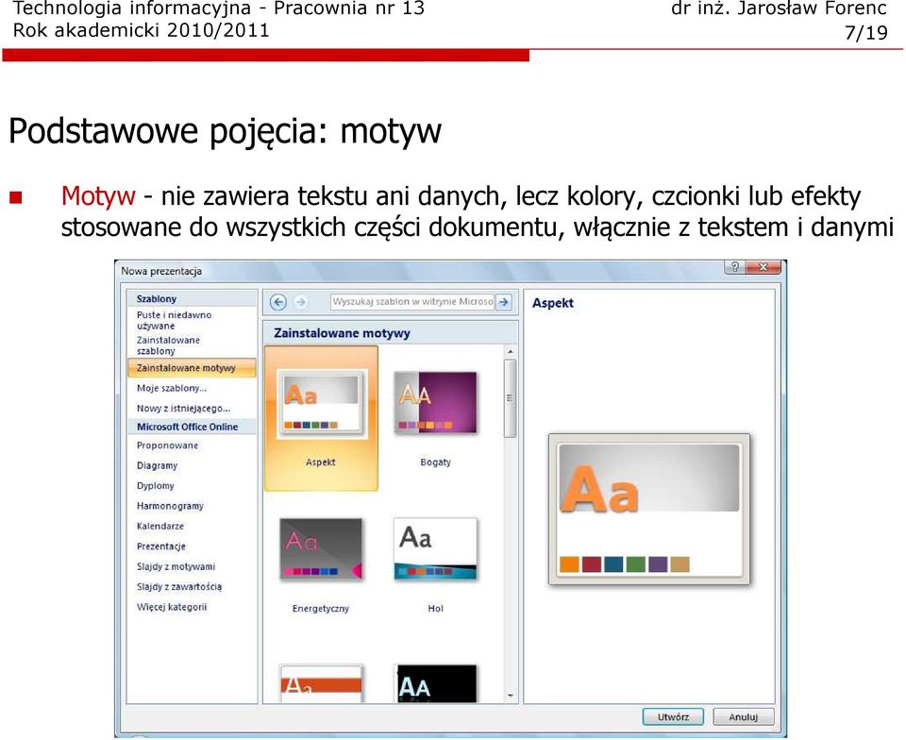
Task: Select the black AA theme thumbnail
Action: click(x=436, y=683)
